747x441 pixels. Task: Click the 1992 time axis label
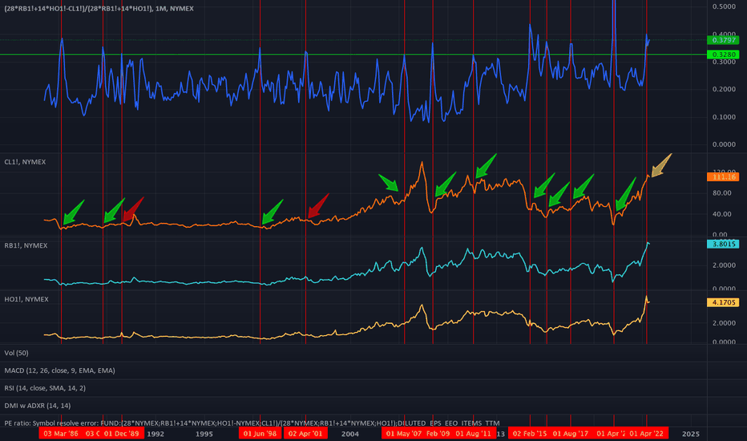click(155, 434)
